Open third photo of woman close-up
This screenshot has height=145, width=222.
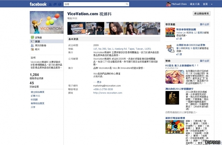pyautogui.click(x=114, y=28)
